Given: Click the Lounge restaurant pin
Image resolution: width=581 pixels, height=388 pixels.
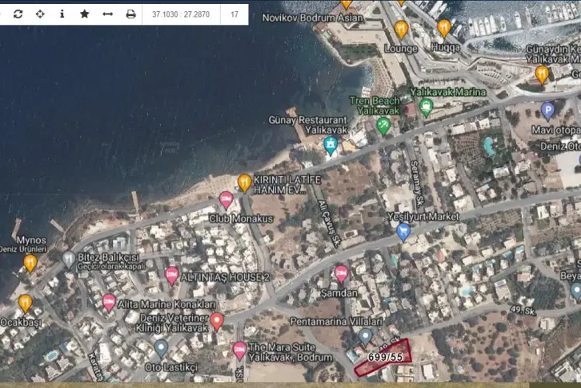Looking at the screenshot, I should pyautogui.click(x=401, y=30).
